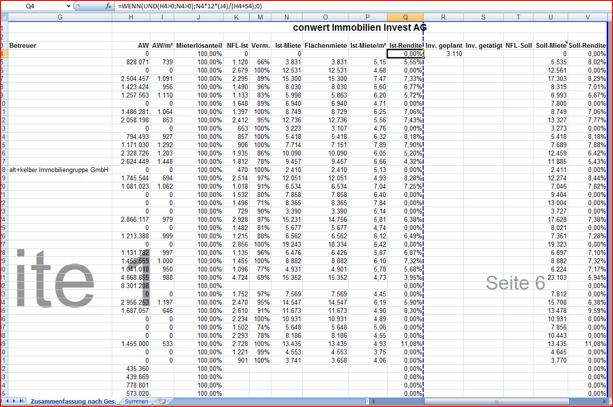Screen dimensions: 613x407
Task: Select column P header
Action: point(368,17)
